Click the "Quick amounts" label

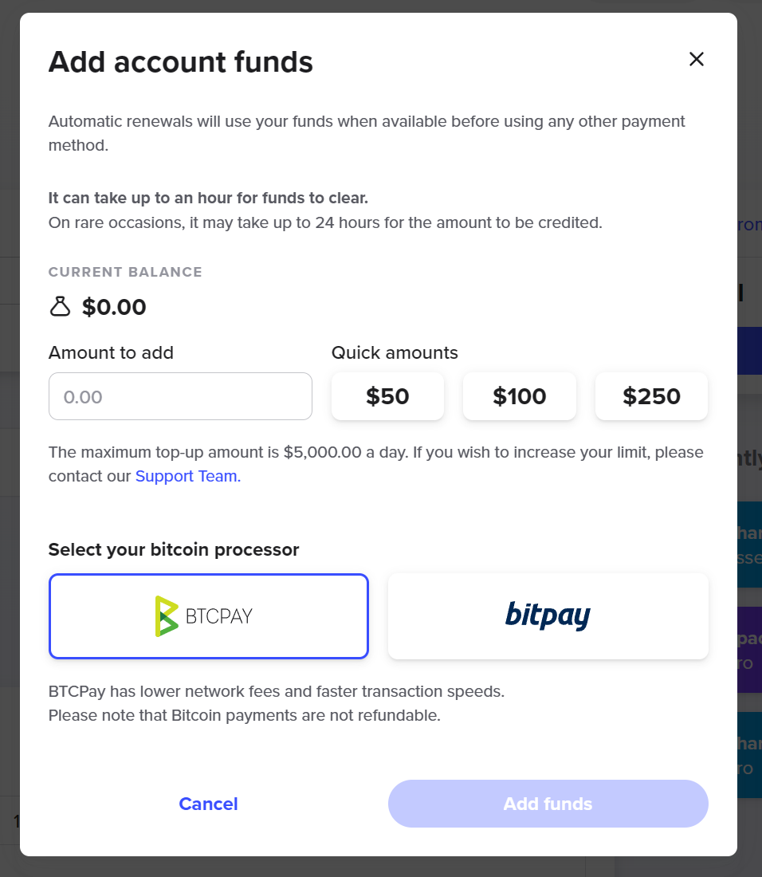pos(395,352)
